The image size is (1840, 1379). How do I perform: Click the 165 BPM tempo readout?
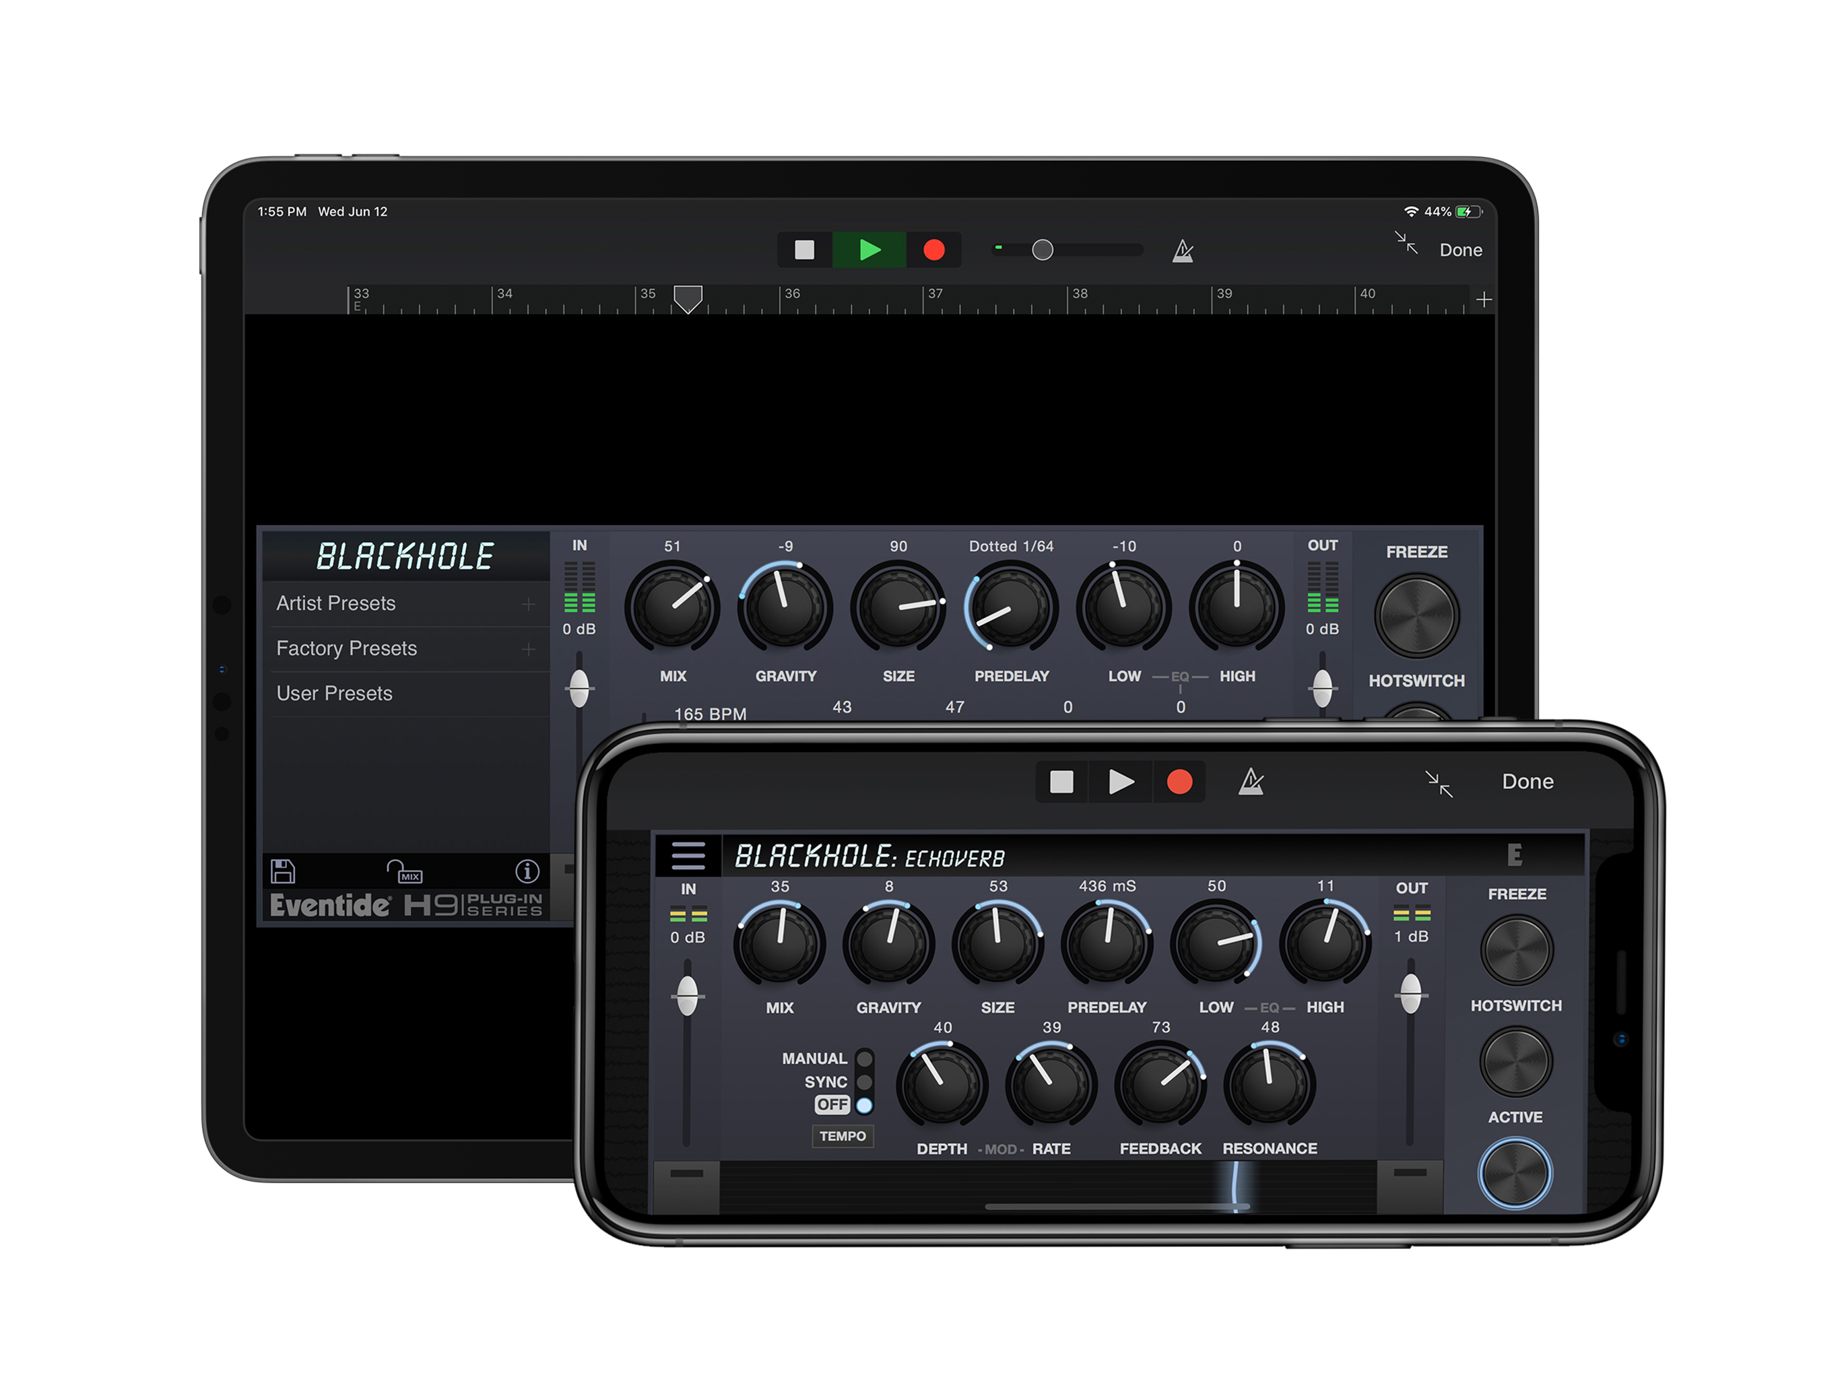[710, 714]
